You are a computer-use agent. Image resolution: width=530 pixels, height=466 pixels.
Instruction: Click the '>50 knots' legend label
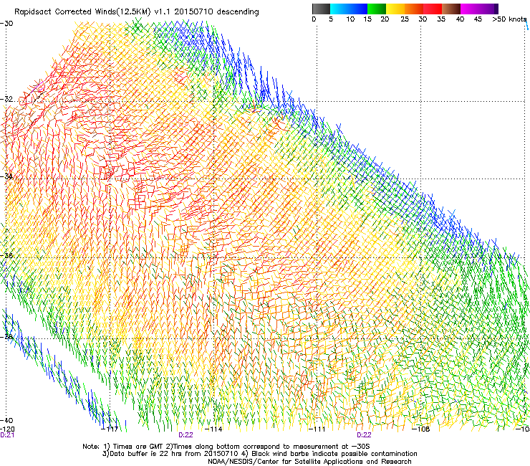click(x=509, y=19)
